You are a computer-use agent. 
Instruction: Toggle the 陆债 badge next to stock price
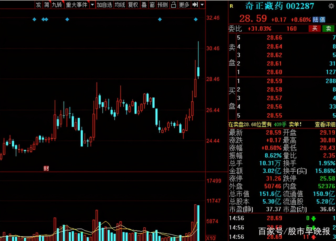click(319, 20)
